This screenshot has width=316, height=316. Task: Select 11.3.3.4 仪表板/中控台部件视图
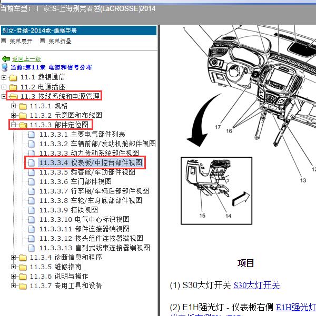[91, 162]
